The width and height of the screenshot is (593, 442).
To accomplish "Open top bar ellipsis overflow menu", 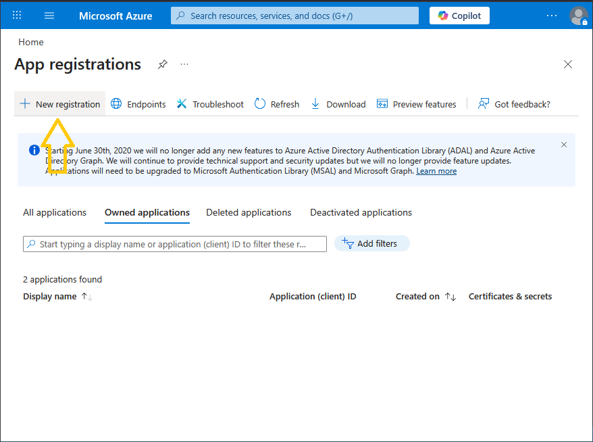I will coord(552,16).
